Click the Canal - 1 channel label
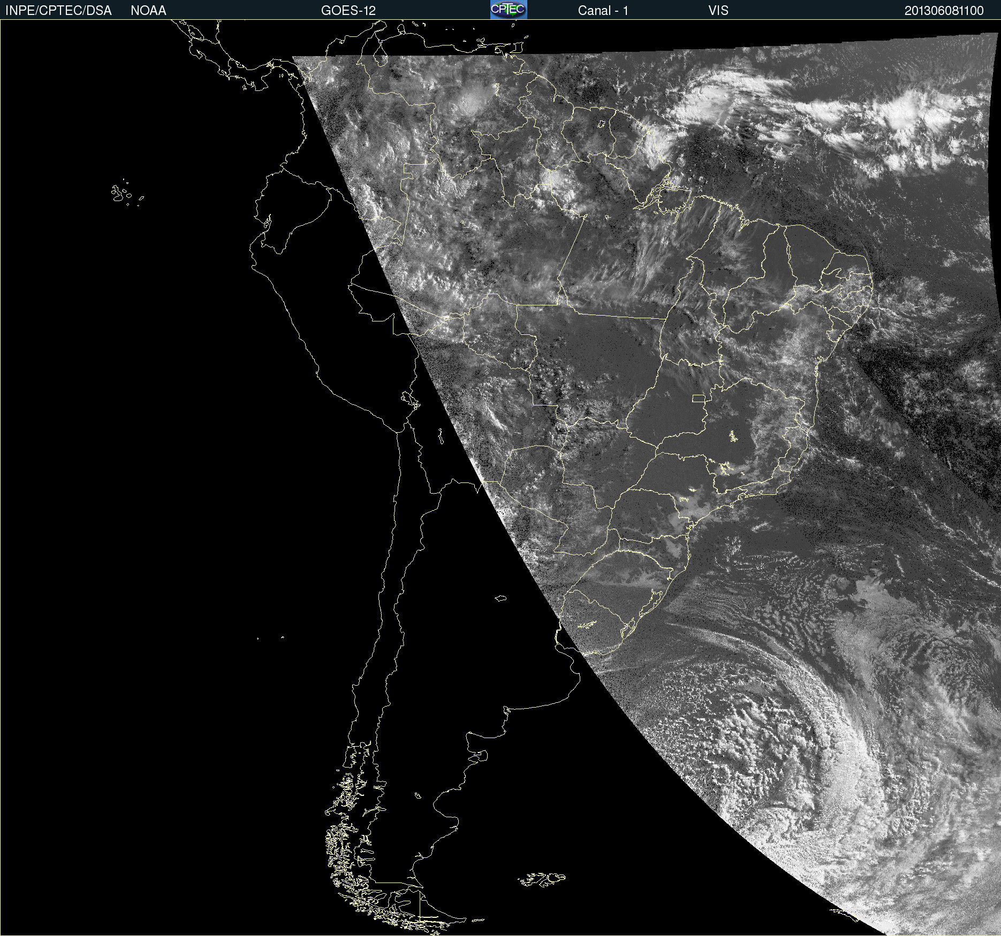Screen dimensions: 1001x936 [x=603, y=11]
